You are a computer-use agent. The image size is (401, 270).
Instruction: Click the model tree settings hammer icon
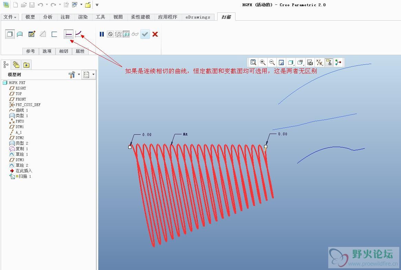pyautogui.click(x=72, y=75)
